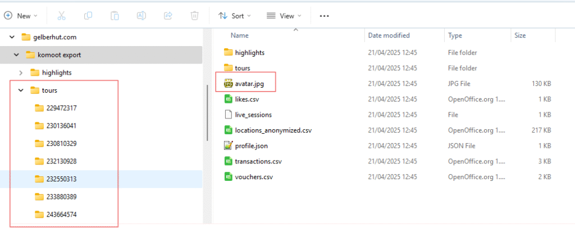Click the Rename icon in toolbar
This screenshot has width=575, height=228.
pos(141,16)
